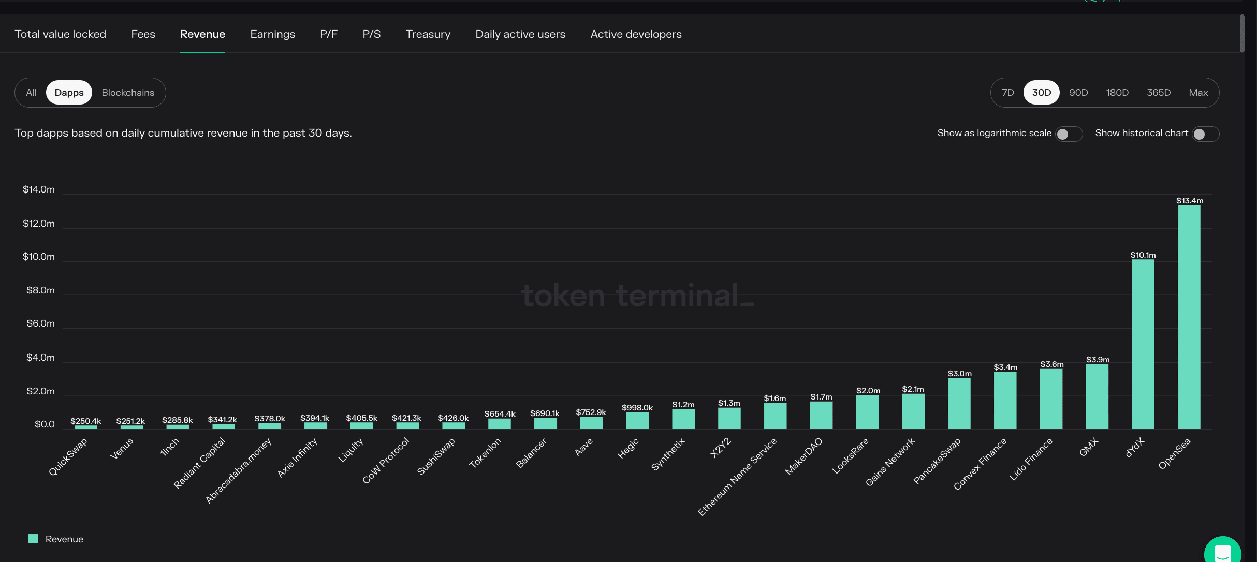The width and height of the screenshot is (1257, 562).
Task: Click the page vertical scrollbar thumb
Action: coord(1242,34)
